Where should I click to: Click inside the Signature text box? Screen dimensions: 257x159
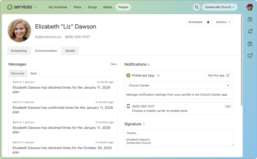(x=179, y=138)
